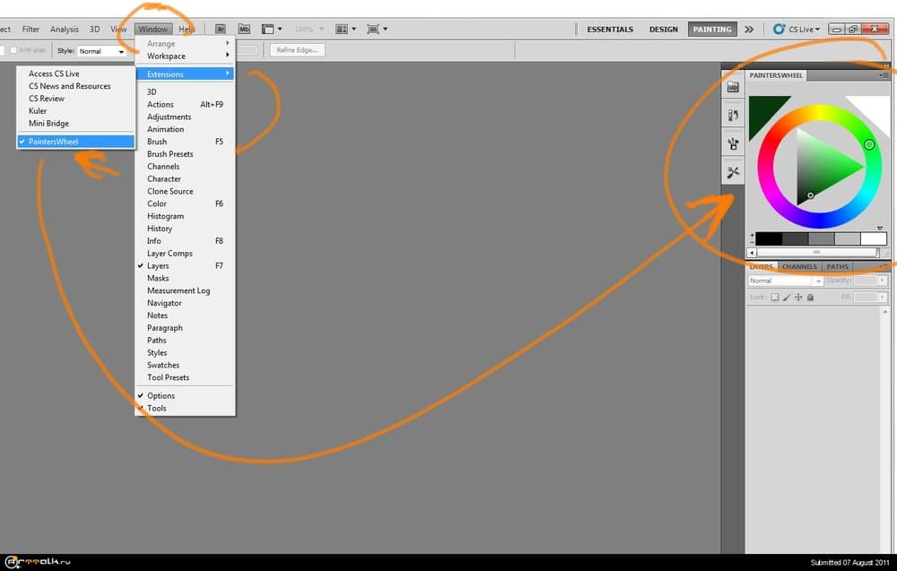Open the Style dropdown showing Normal
The image size is (897, 571).
pos(102,51)
